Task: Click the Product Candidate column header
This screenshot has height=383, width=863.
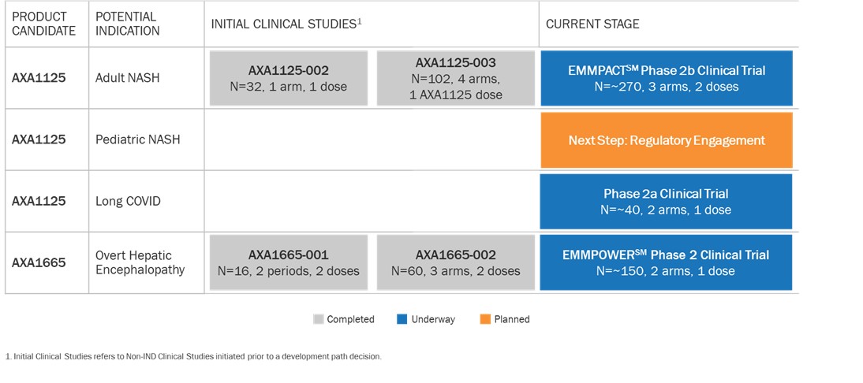Action: point(44,24)
